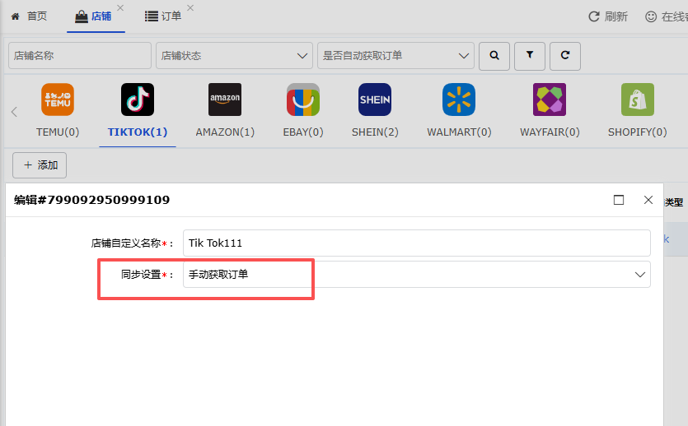688x426 pixels.
Task: Click the magnifier search button
Action: coord(494,56)
